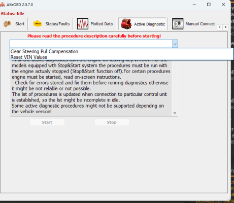Click inside the empty procedure combo box field
This screenshot has height=203, width=234.
[91, 44]
